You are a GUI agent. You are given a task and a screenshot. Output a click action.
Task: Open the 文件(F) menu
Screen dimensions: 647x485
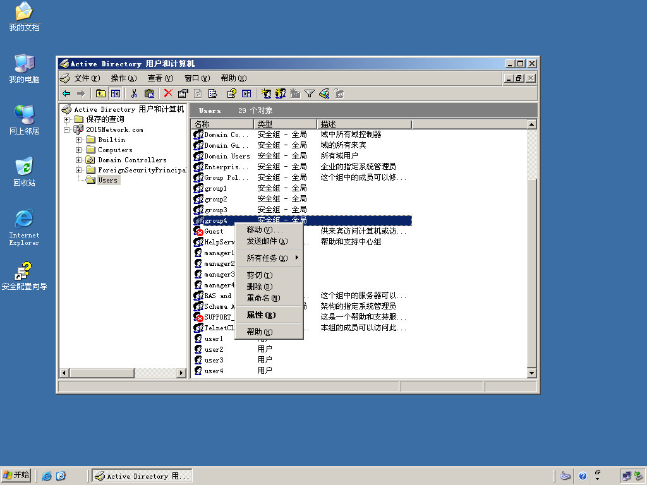pyautogui.click(x=87, y=78)
